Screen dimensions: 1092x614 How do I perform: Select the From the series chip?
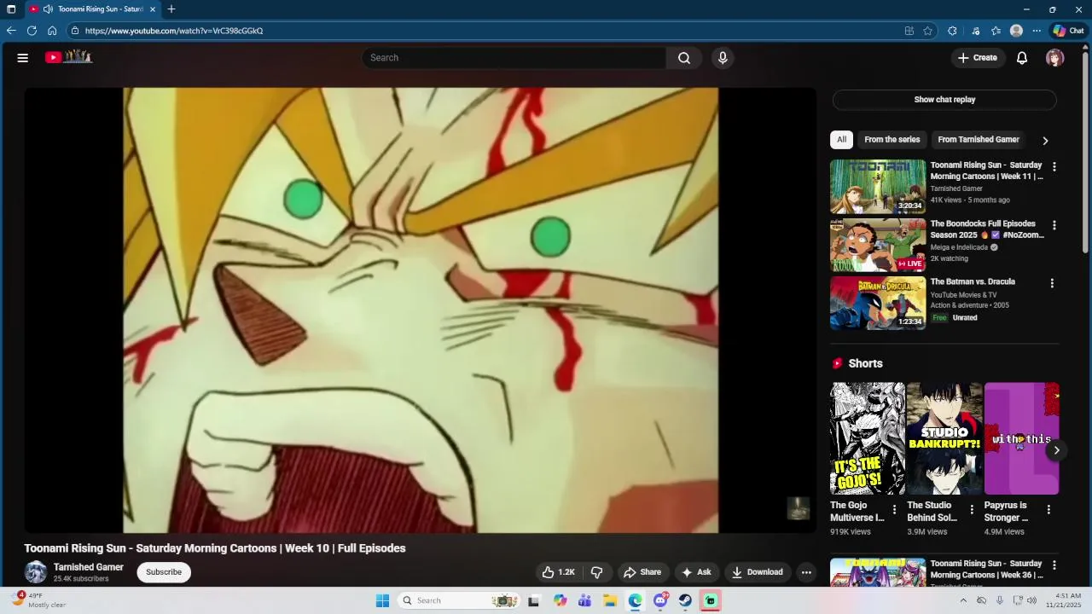[x=892, y=140]
